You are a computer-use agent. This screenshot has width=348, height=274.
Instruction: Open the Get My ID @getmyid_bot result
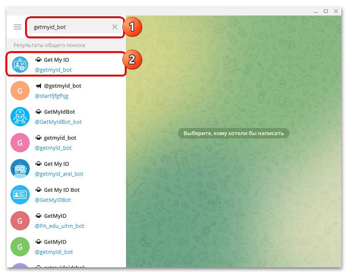pos(66,65)
